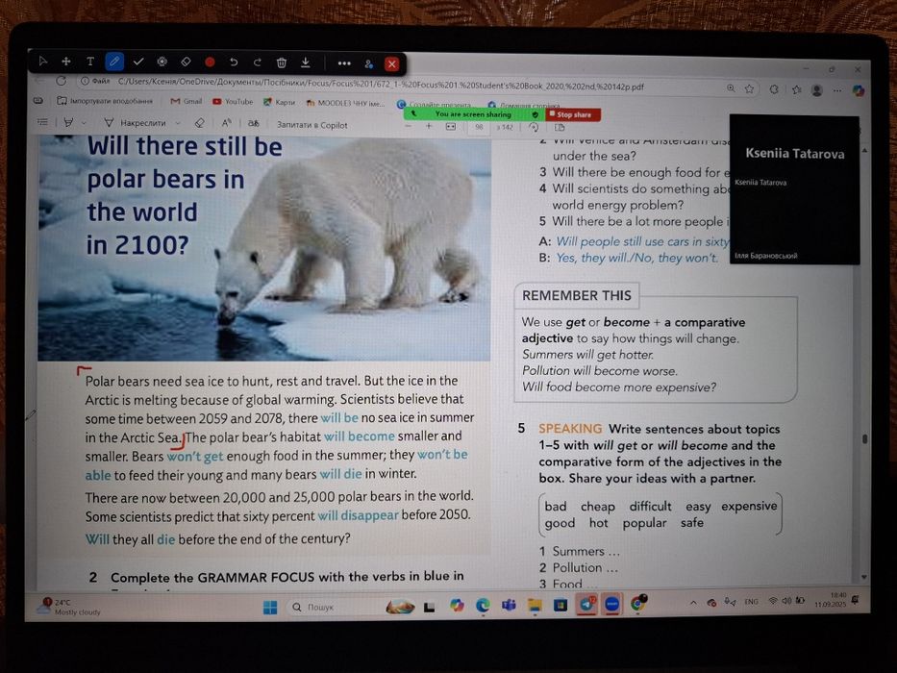Close the annotation toolbar with red X

(392, 64)
